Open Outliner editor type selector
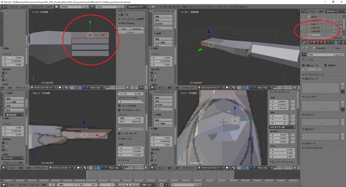Screen dimensions: 346x187 coord(304,11)
